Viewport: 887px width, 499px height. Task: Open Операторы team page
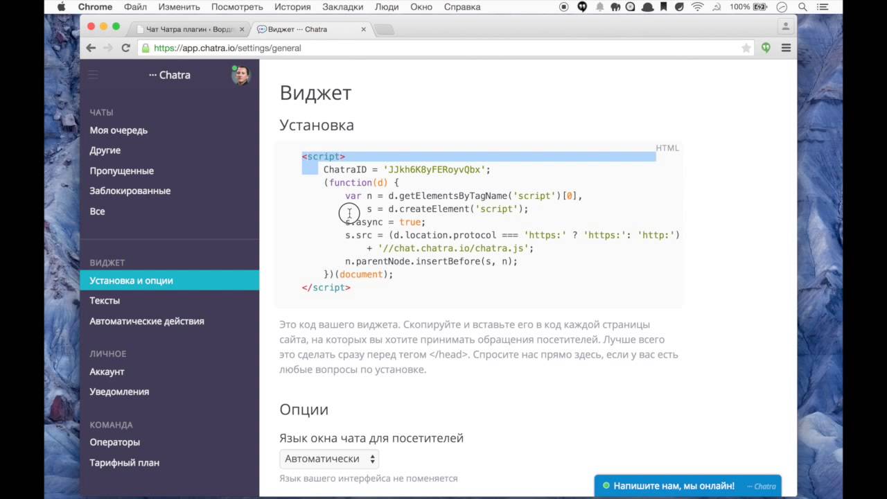[114, 442]
